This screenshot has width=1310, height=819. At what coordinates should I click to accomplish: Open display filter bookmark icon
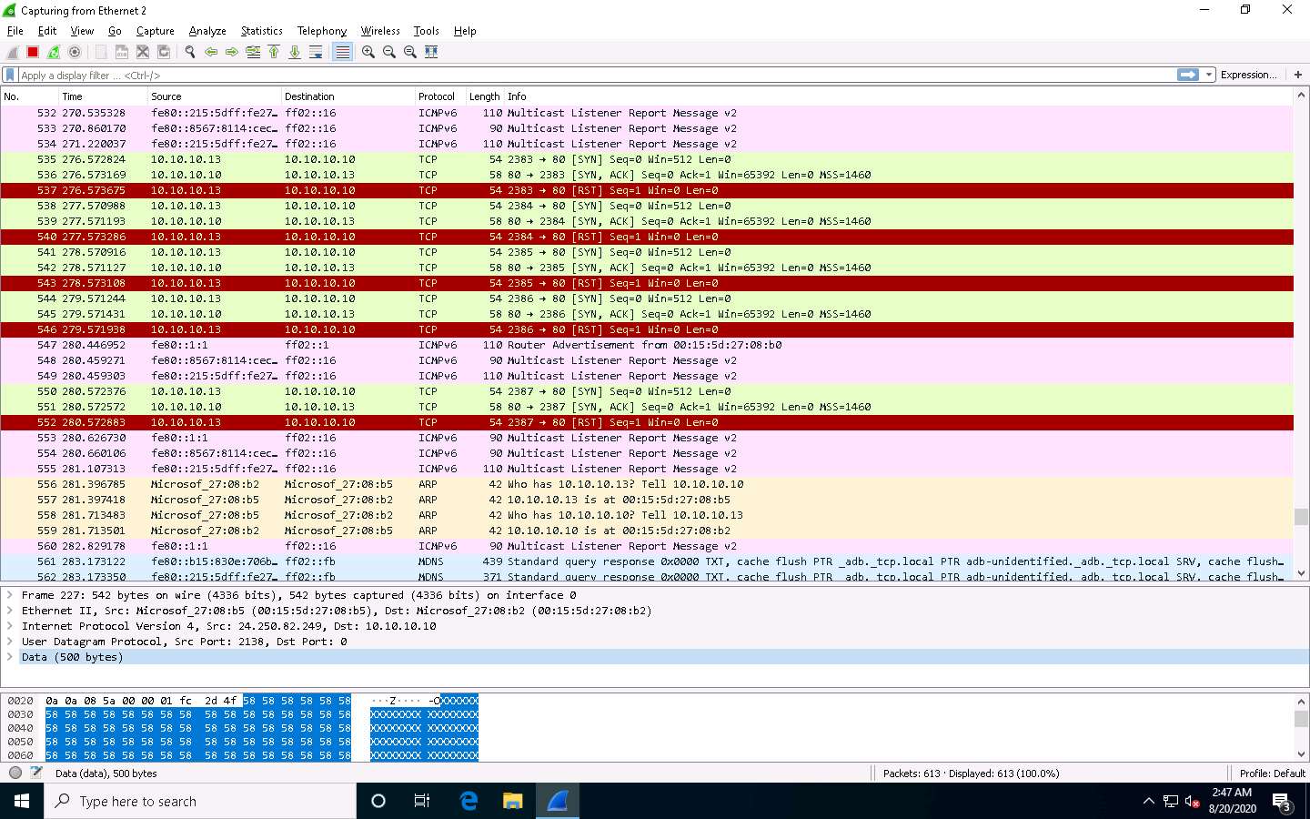10,75
